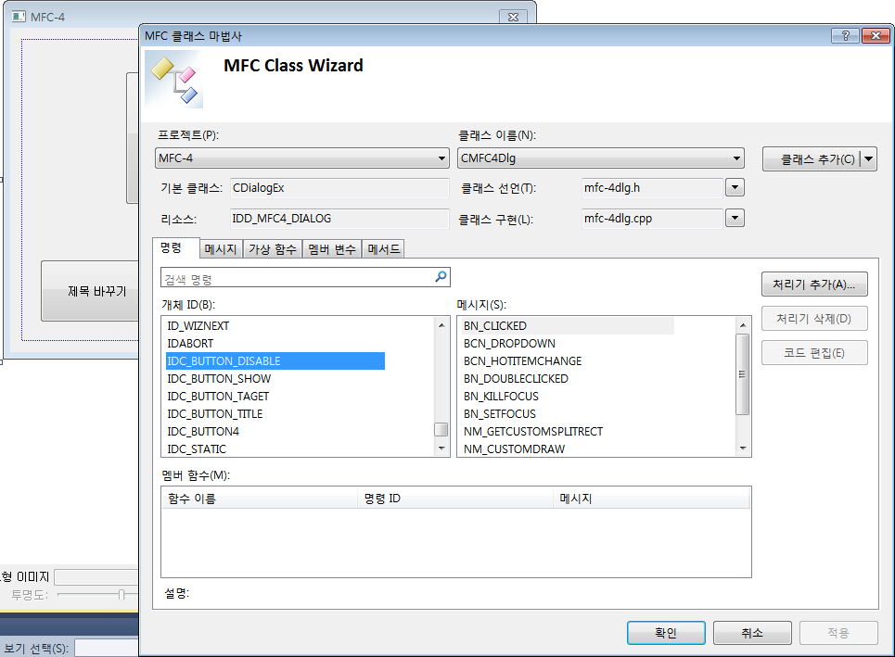The image size is (895, 657).
Task: Click the IDD_MFC4_DIALOG resource field
Action: pos(339,219)
